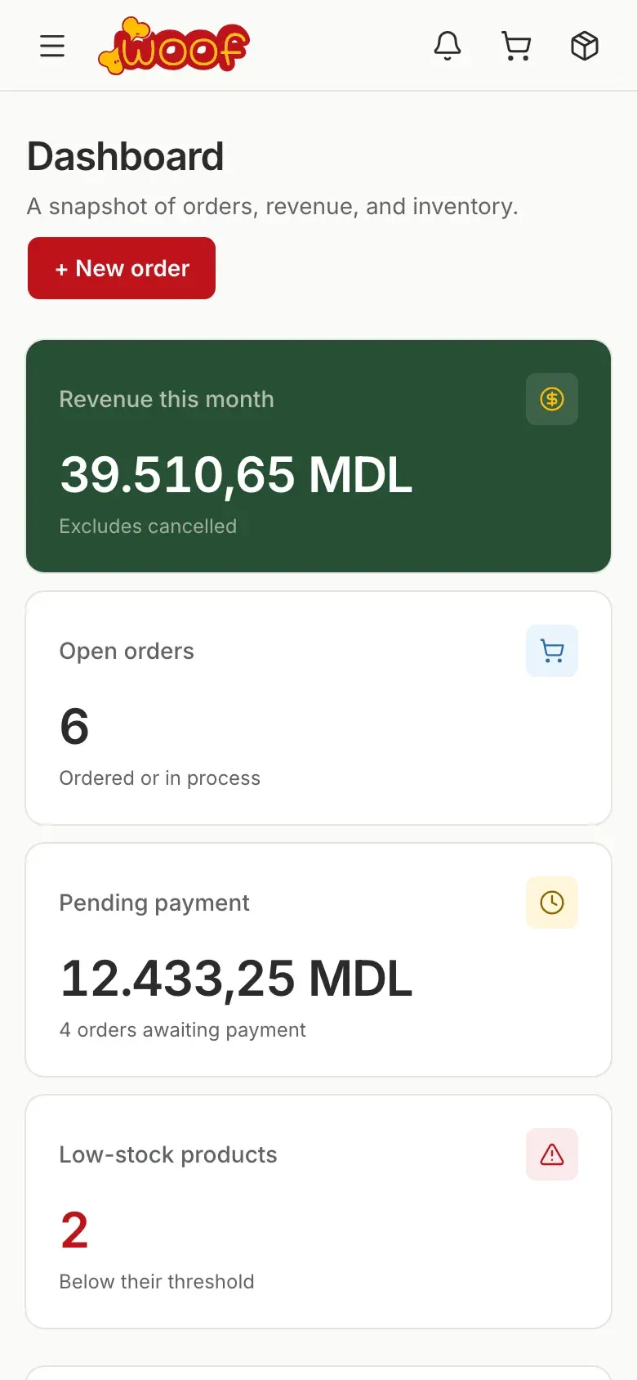Click the dollar coin icon on revenue card
Image resolution: width=637 pixels, height=1380 pixels.
(x=552, y=399)
